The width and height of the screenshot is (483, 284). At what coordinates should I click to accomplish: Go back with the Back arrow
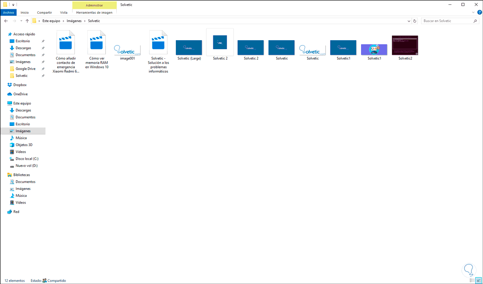pos(6,21)
